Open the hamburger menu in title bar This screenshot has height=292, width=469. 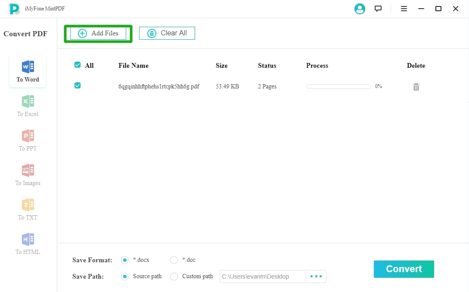(404, 9)
